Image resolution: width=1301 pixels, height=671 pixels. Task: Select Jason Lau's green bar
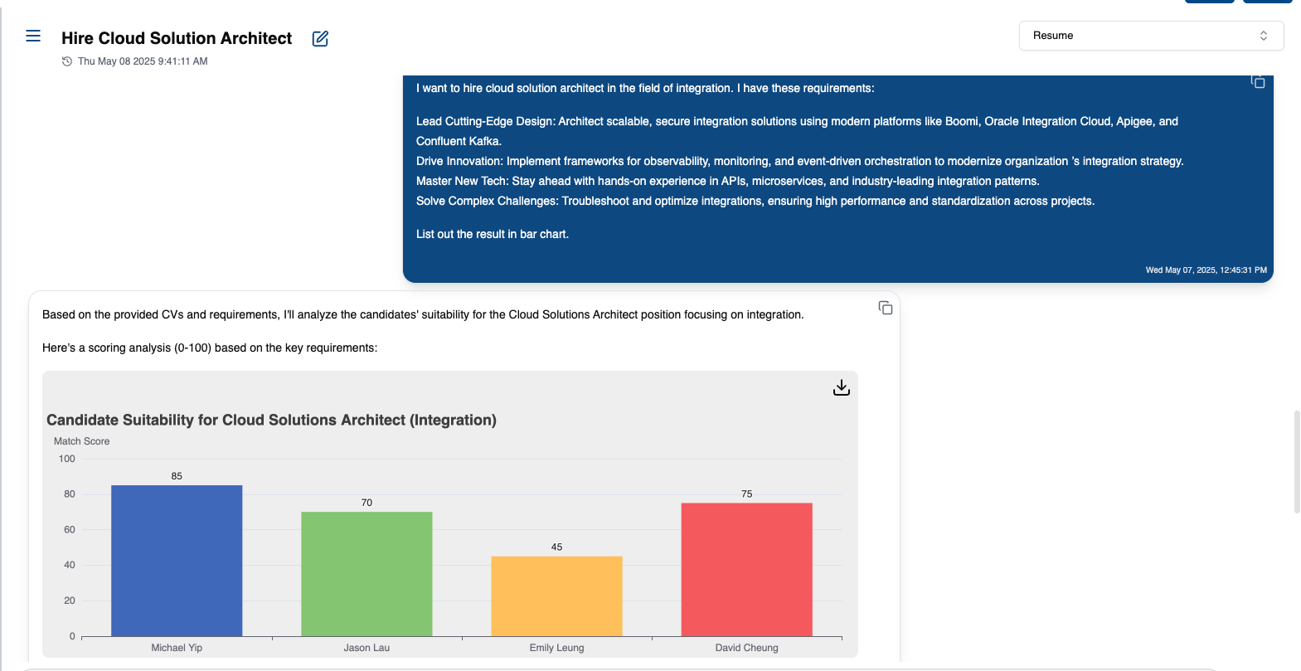[367, 574]
